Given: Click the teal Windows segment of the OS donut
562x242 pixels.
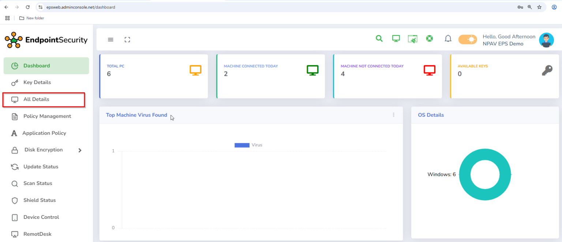Looking at the screenshot, I should click(x=485, y=153).
